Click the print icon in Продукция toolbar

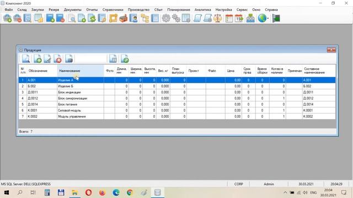[69, 59]
